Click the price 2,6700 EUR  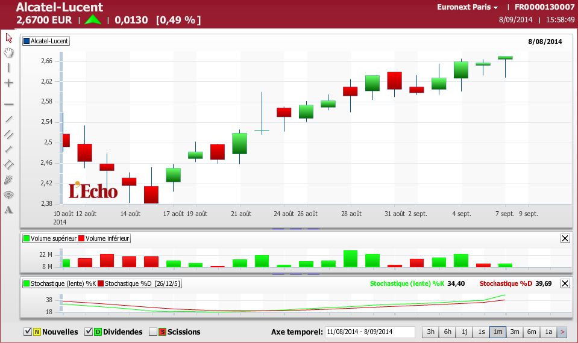tap(44, 20)
